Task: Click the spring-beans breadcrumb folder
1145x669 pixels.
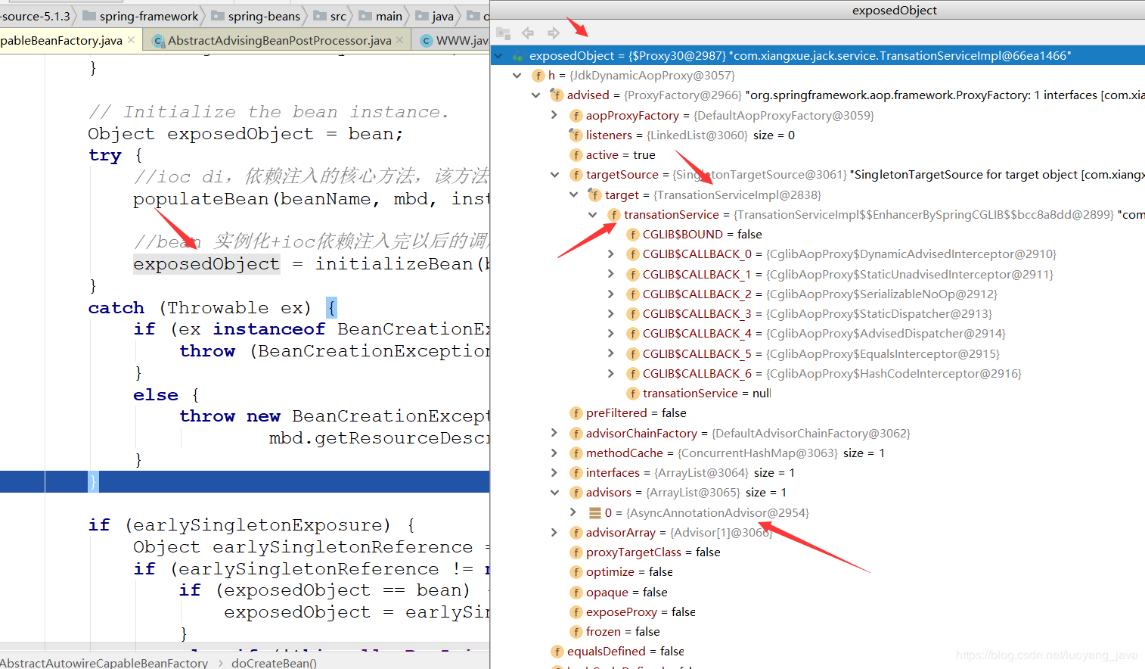Action: click(x=263, y=16)
